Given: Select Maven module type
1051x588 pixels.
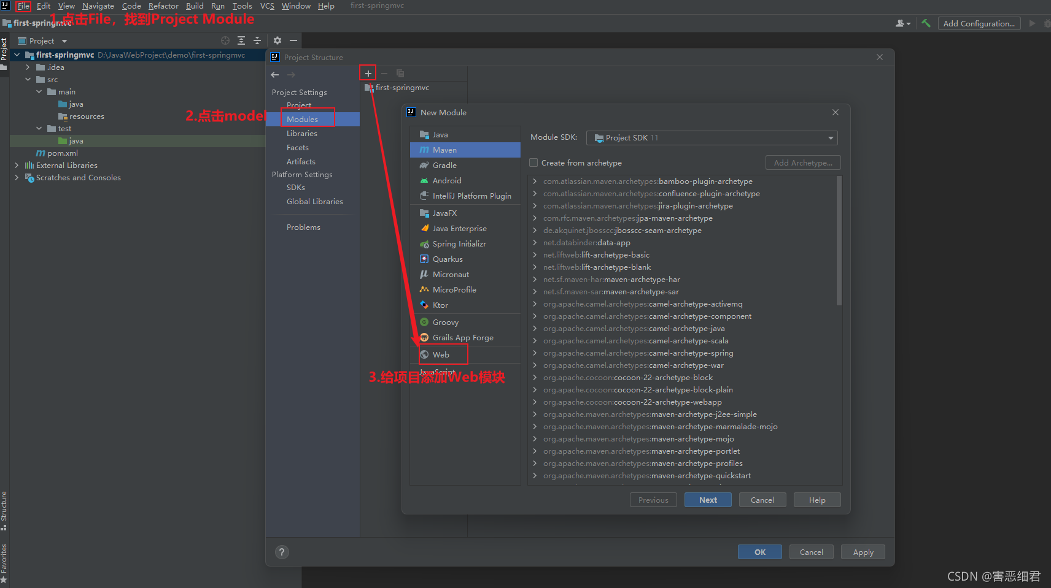Looking at the screenshot, I should coord(465,150).
